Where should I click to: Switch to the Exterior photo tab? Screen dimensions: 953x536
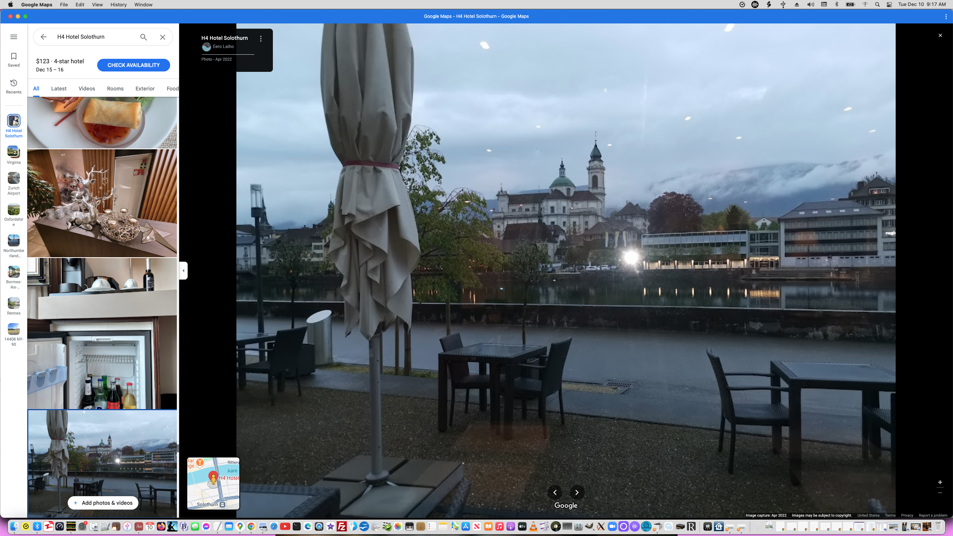pyautogui.click(x=145, y=89)
